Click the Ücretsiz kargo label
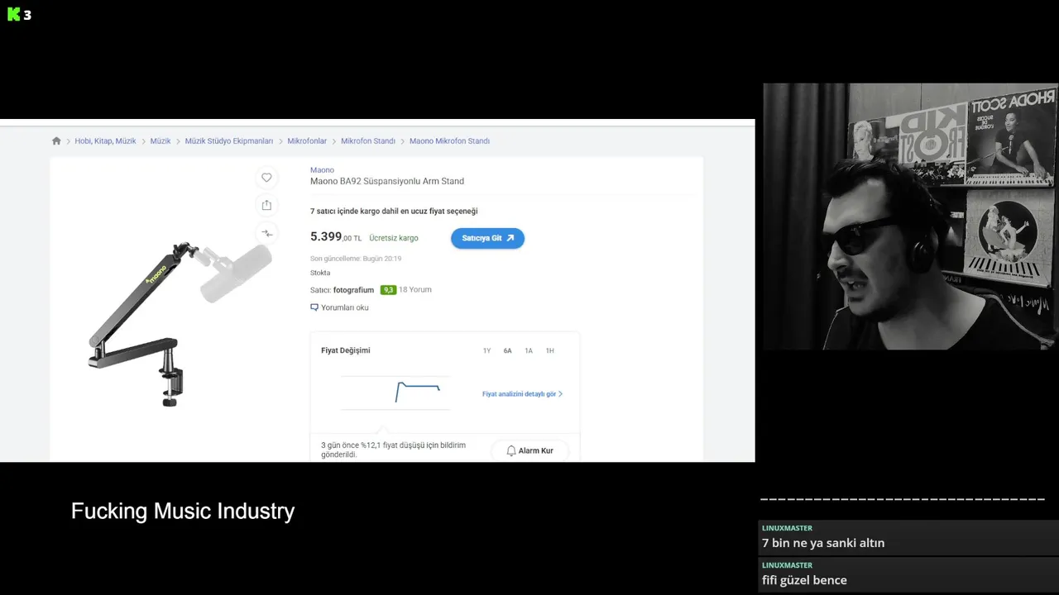The height and width of the screenshot is (595, 1059). point(394,238)
